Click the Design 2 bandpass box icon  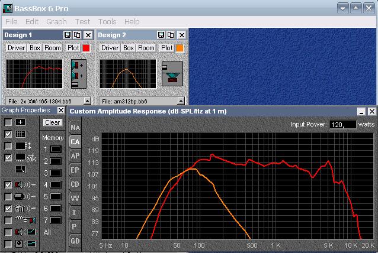(x=174, y=73)
